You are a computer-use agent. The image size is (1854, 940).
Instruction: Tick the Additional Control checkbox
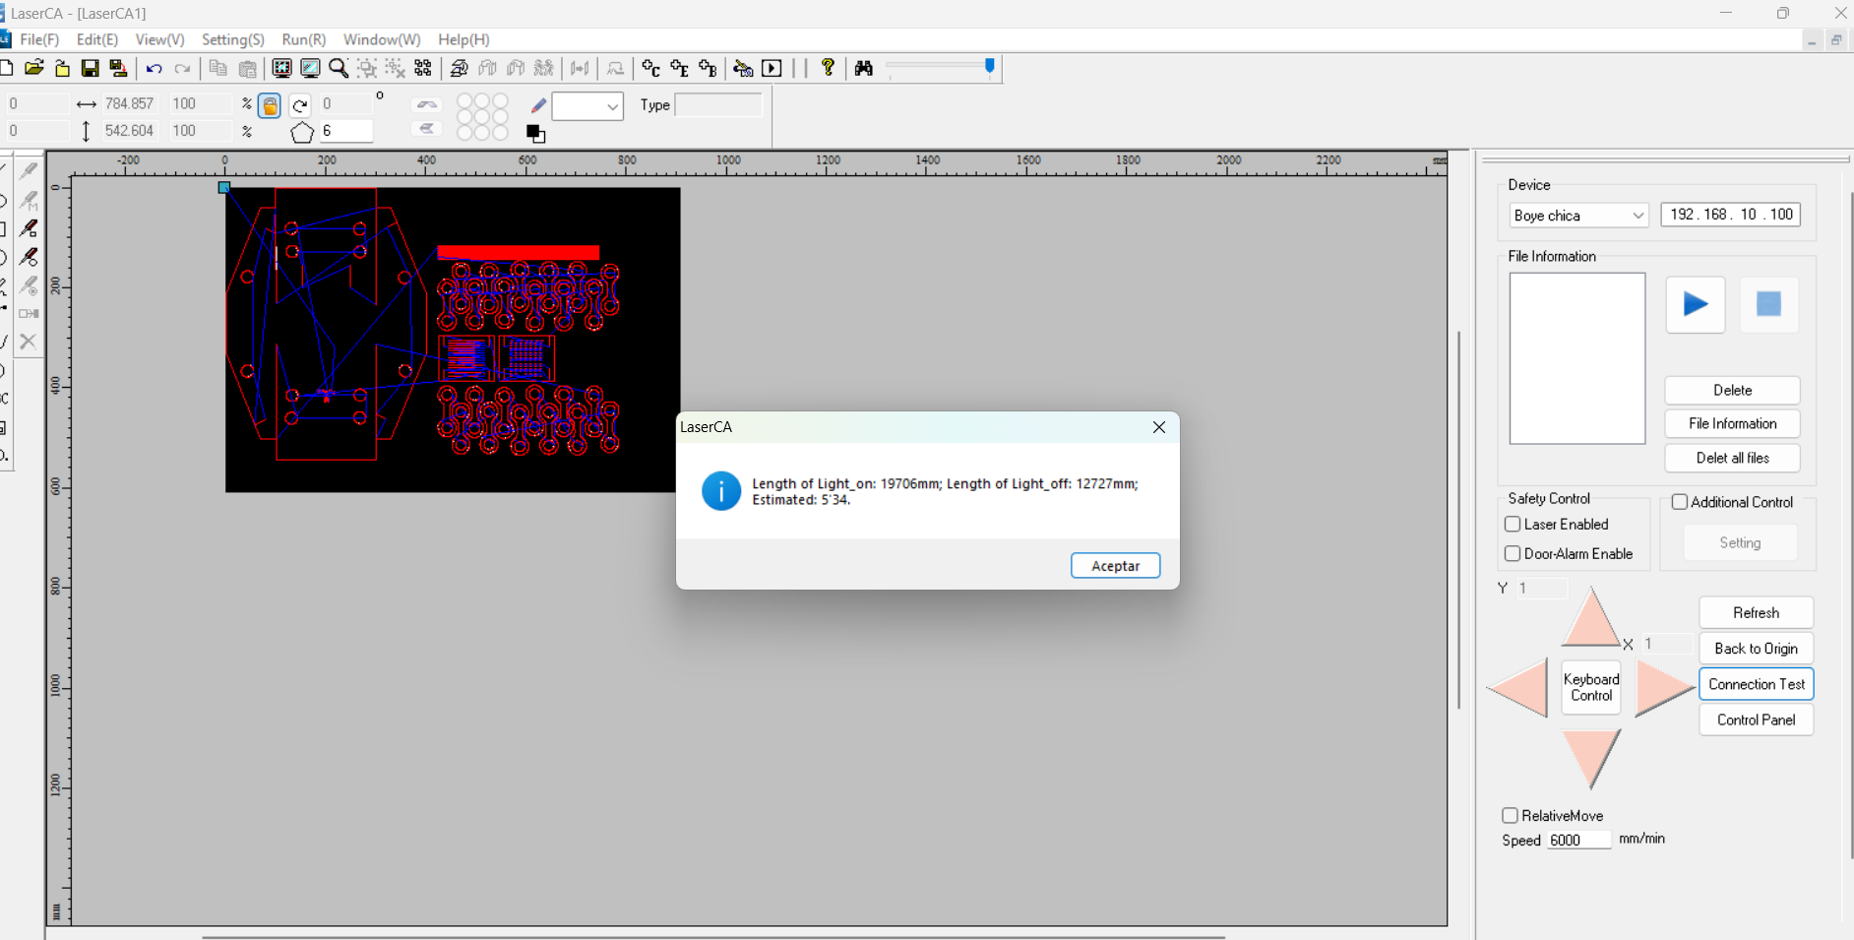pyautogui.click(x=1680, y=502)
